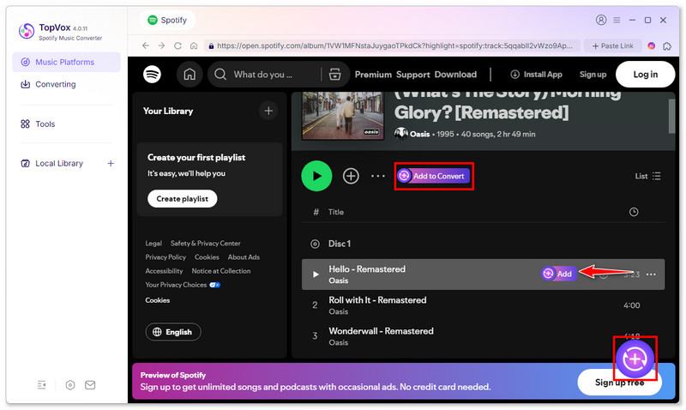Click the Sign up free button

coord(619,383)
